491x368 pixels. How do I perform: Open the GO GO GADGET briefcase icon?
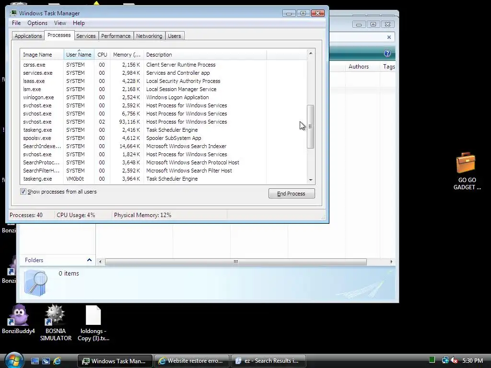[x=467, y=171]
